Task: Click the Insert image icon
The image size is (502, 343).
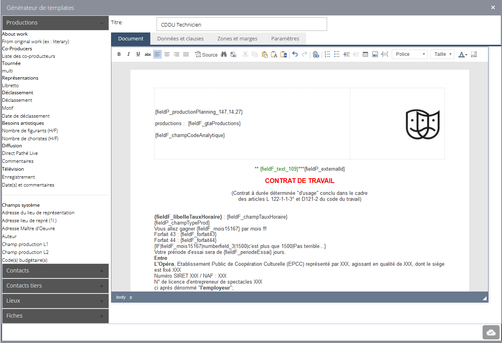Action: tap(375, 54)
